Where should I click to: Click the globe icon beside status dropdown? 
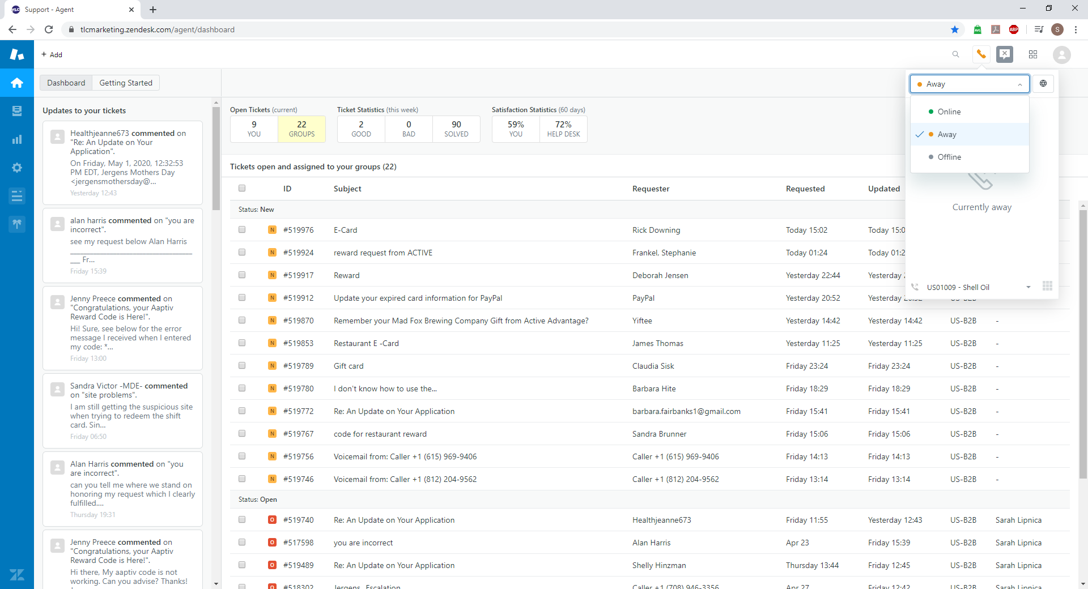(1043, 84)
